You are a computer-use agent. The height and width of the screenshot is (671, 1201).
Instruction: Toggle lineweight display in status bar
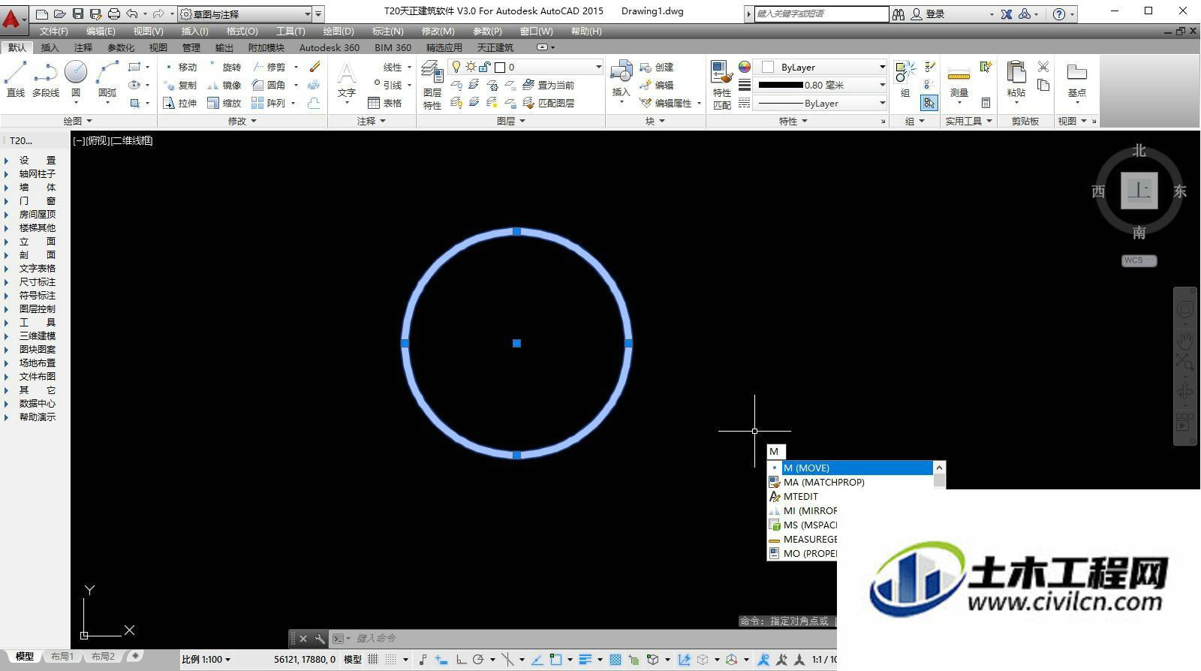pos(585,659)
